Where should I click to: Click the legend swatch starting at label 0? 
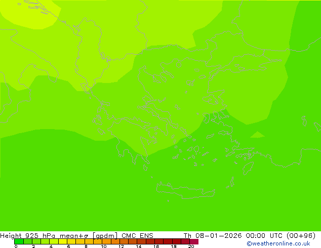[19, 241]
